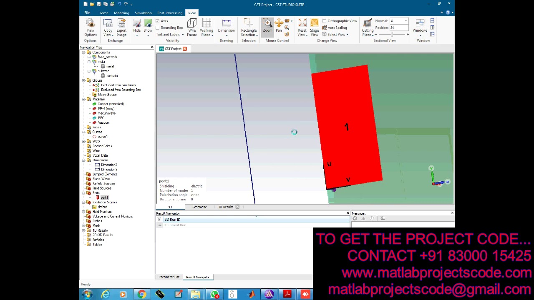Open the Schematic view tab
The image size is (534, 300).
(x=199, y=207)
